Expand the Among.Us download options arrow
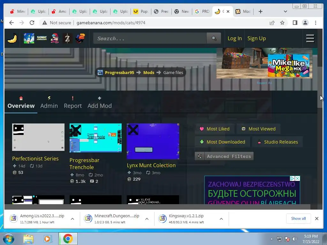The image size is (327, 245). [72, 219]
